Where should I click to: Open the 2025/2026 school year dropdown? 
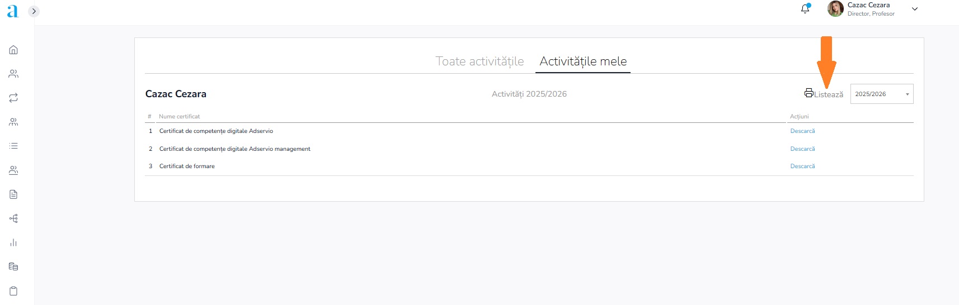(881, 94)
